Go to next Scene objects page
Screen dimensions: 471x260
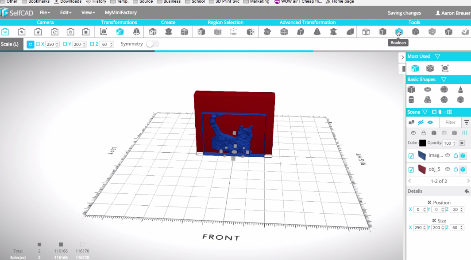click(468, 181)
